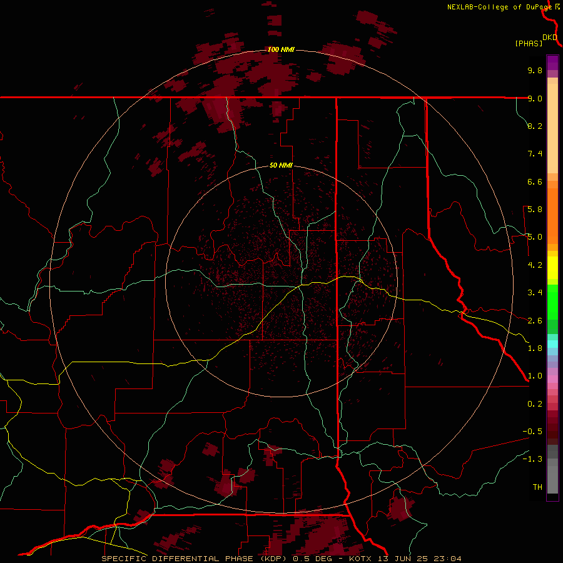563x563 pixels.
Task: Click the 1.0 scale value
Action: pyautogui.click(x=535, y=376)
